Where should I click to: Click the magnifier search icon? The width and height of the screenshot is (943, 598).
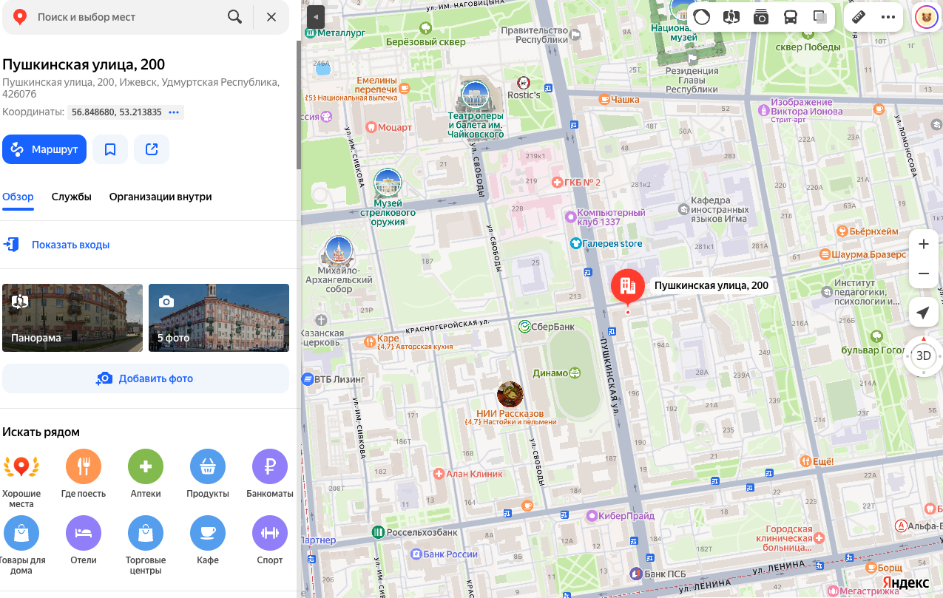point(234,16)
